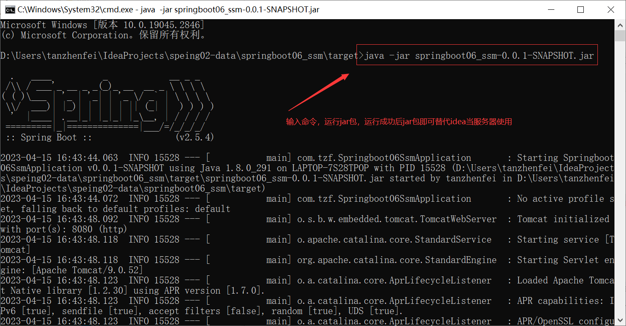Click 'falling back to default profiles' line

[116, 209]
